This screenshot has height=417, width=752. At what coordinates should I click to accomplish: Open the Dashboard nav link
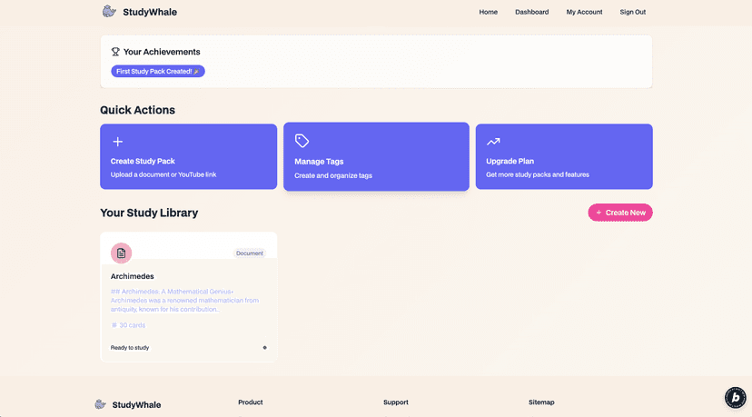click(532, 12)
